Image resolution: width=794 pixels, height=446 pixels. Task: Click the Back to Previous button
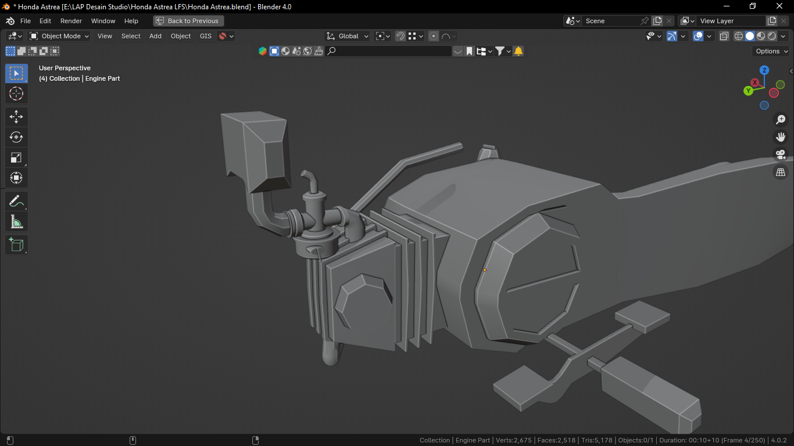click(188, 21)
